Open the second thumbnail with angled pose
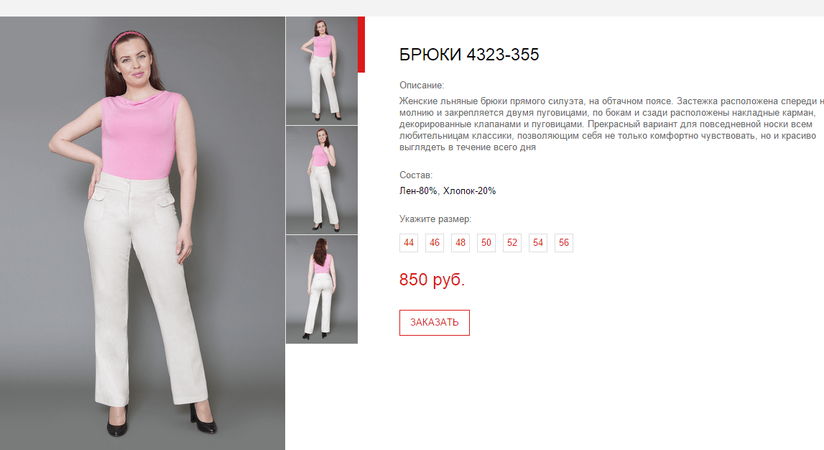The height and width of the screenshot is (450, 824). click(x=322, y=180)
